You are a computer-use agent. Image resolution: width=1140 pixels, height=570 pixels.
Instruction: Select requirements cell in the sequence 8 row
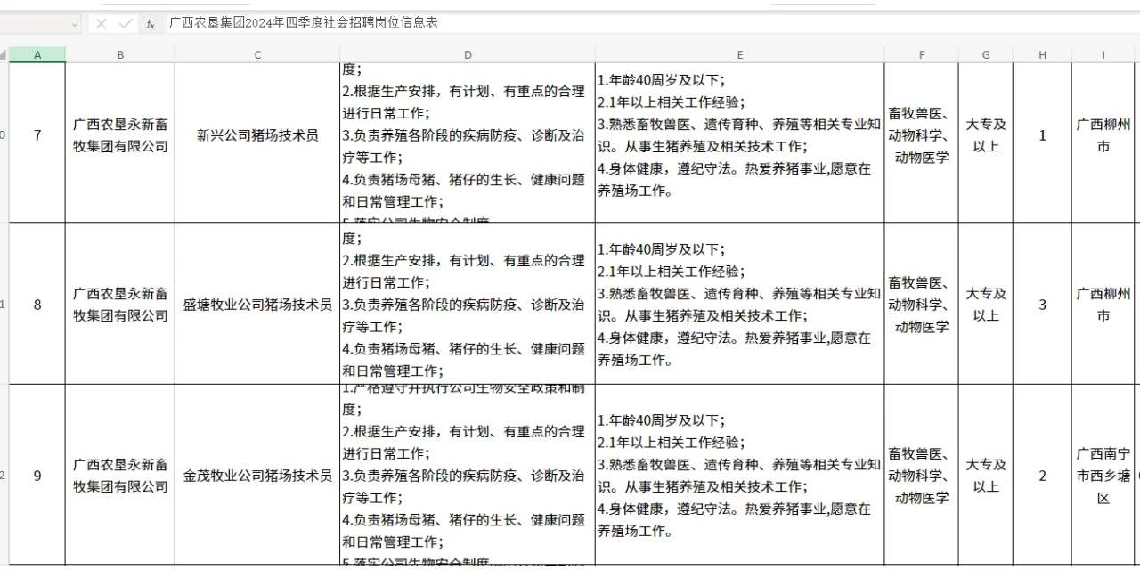click(x=740, y=304)
